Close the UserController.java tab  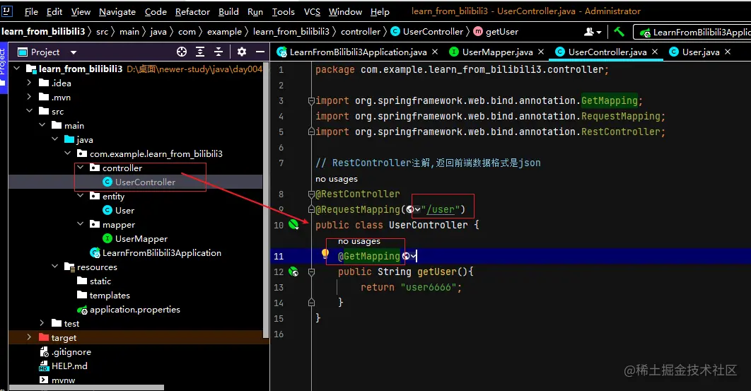point(655,52)
